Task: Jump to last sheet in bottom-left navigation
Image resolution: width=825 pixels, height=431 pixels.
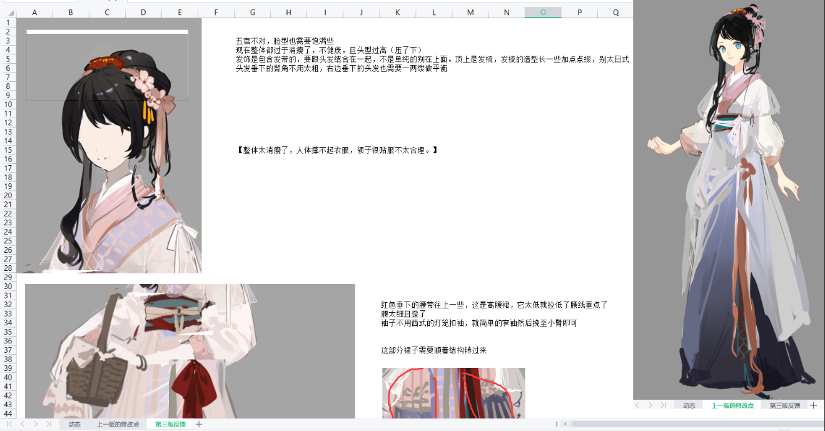Action: 49,424
